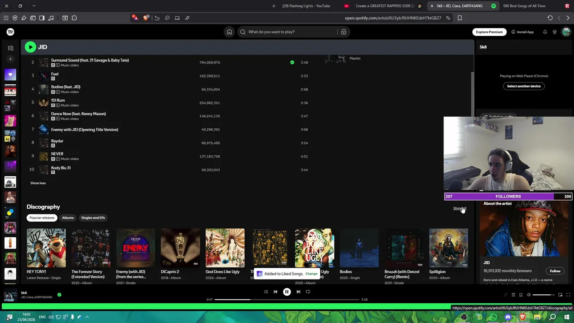574x323 pixels.
Task: Enter full screen player icon
Action: pos(568,295)
